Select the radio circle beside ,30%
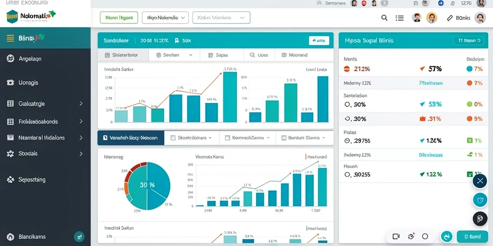 pyautogui.click(x=348, y=119)
